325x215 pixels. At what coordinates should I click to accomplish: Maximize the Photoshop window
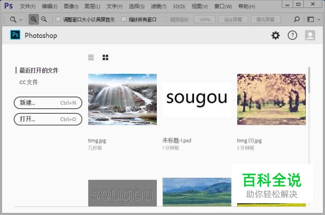click(x=298, y=4)
